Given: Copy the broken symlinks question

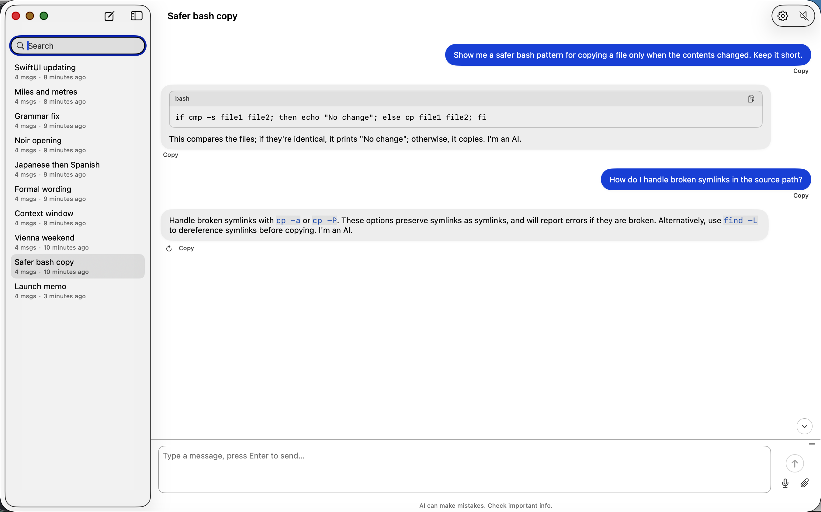Looking at the screenshot, I should point(800,196).
